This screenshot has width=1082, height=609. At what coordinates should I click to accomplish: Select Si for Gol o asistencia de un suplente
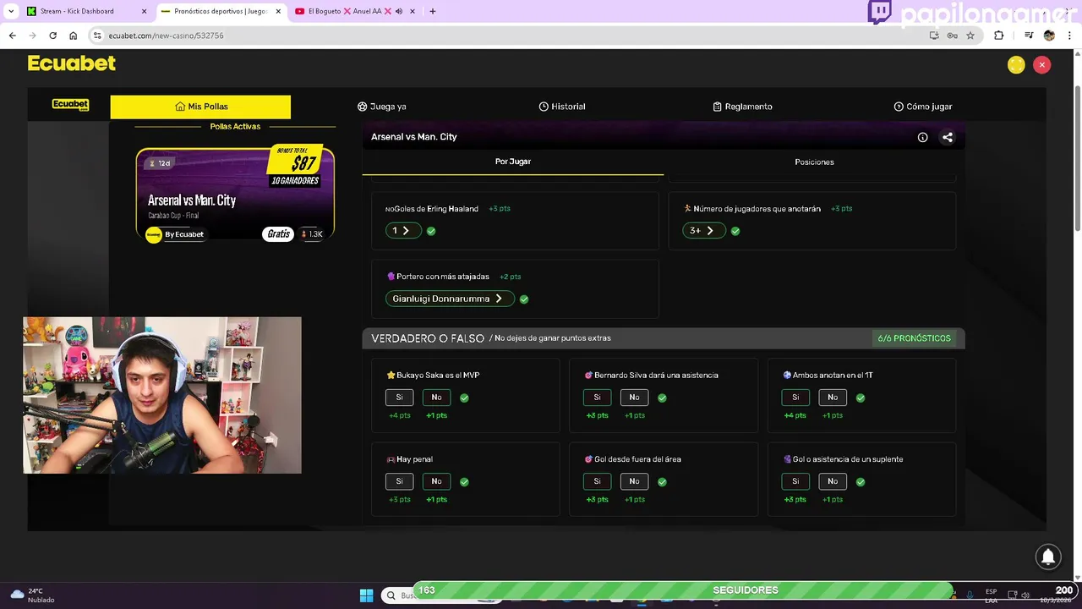(795, 481)
